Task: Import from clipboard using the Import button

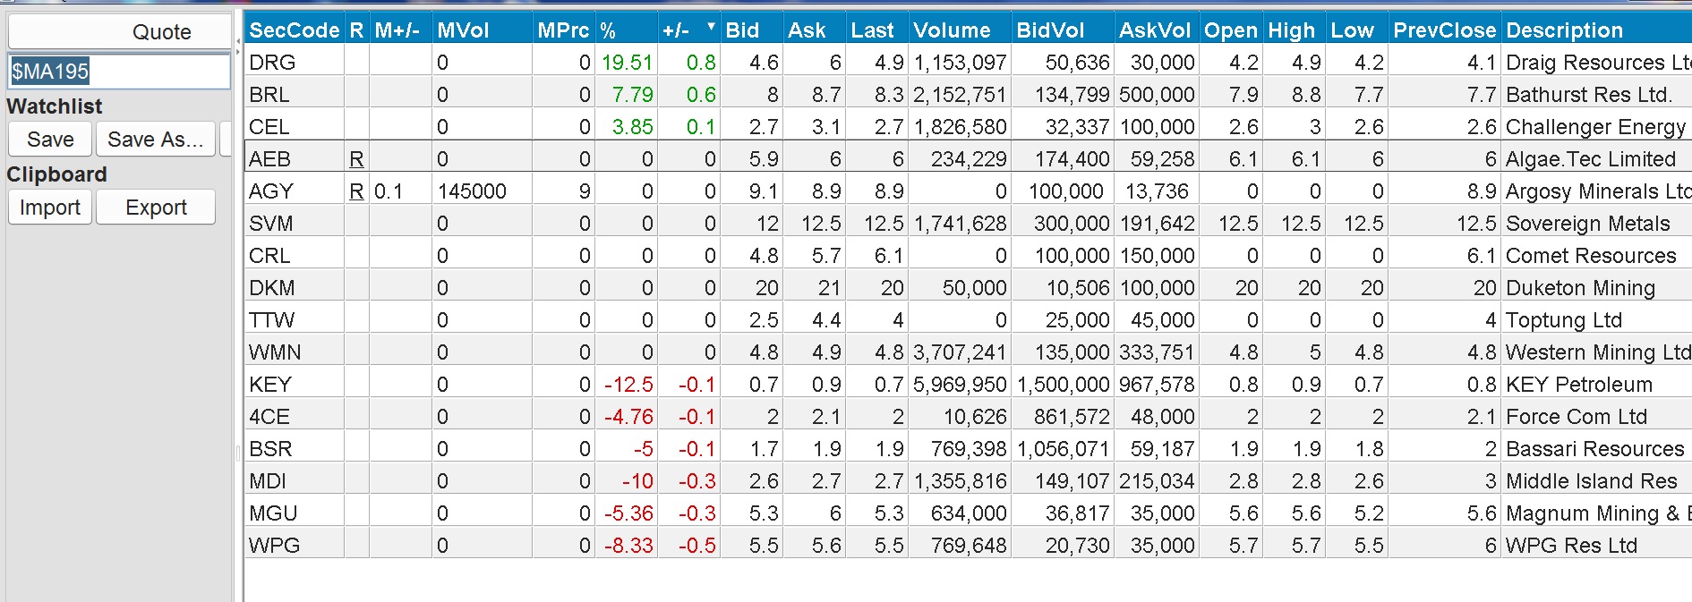Action: coord(50,207)
